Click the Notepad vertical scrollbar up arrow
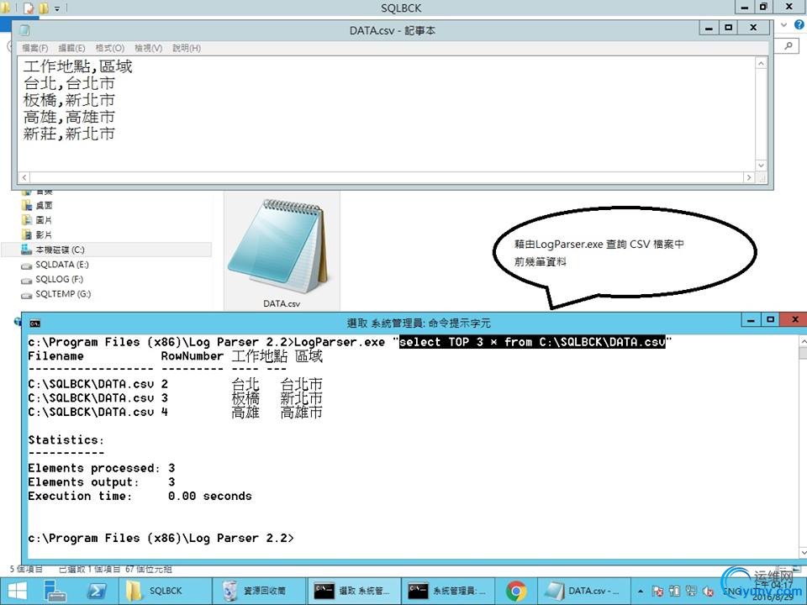Viewport: 807px width, 605px height. point(762,63)
